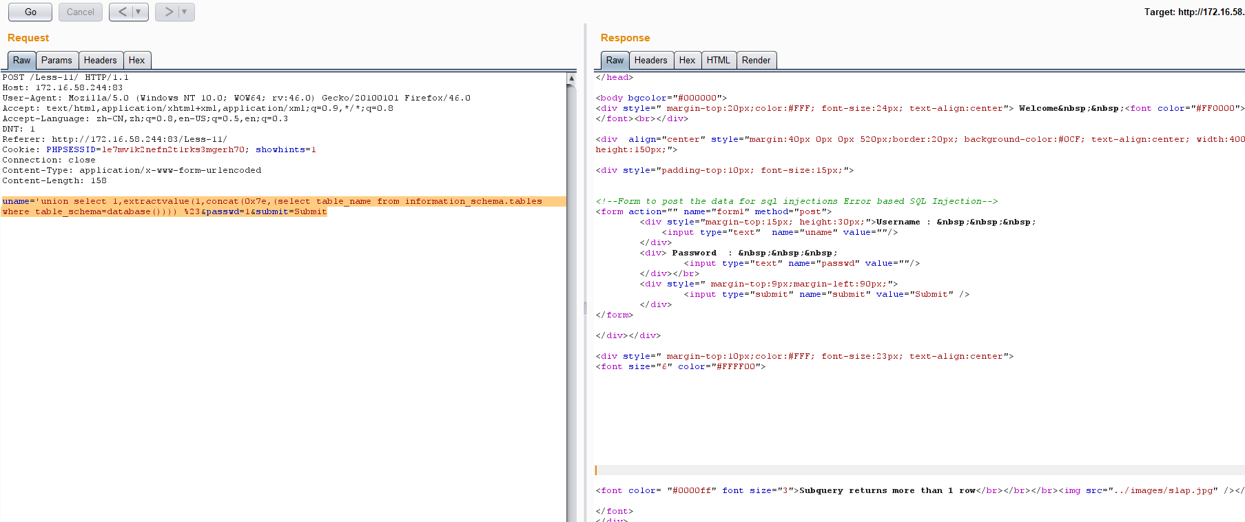
Task: Click the Referer header line
Action: point(114,139)
